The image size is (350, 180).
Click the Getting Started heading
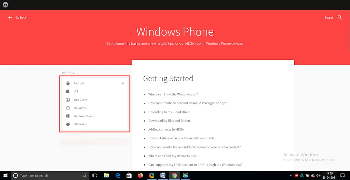[x=168, y=78]
